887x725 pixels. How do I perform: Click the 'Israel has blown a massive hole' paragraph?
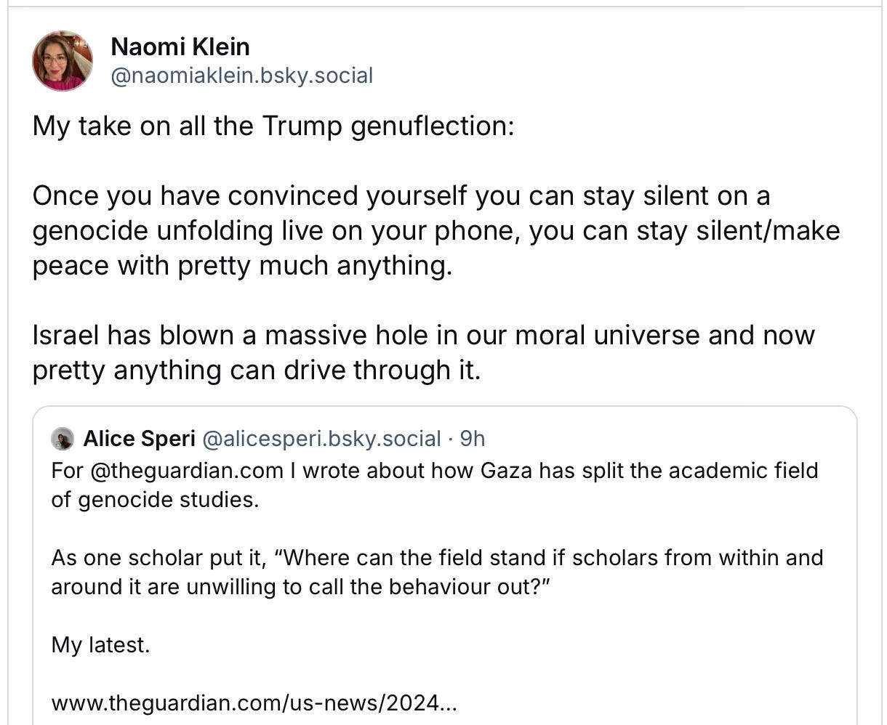(423, 352)
